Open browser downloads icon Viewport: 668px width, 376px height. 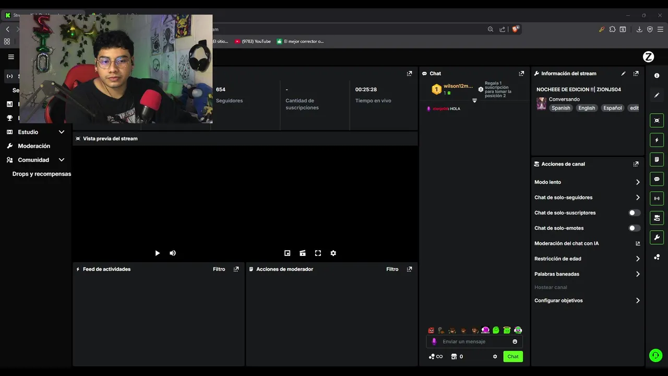(x=639, y=29)
